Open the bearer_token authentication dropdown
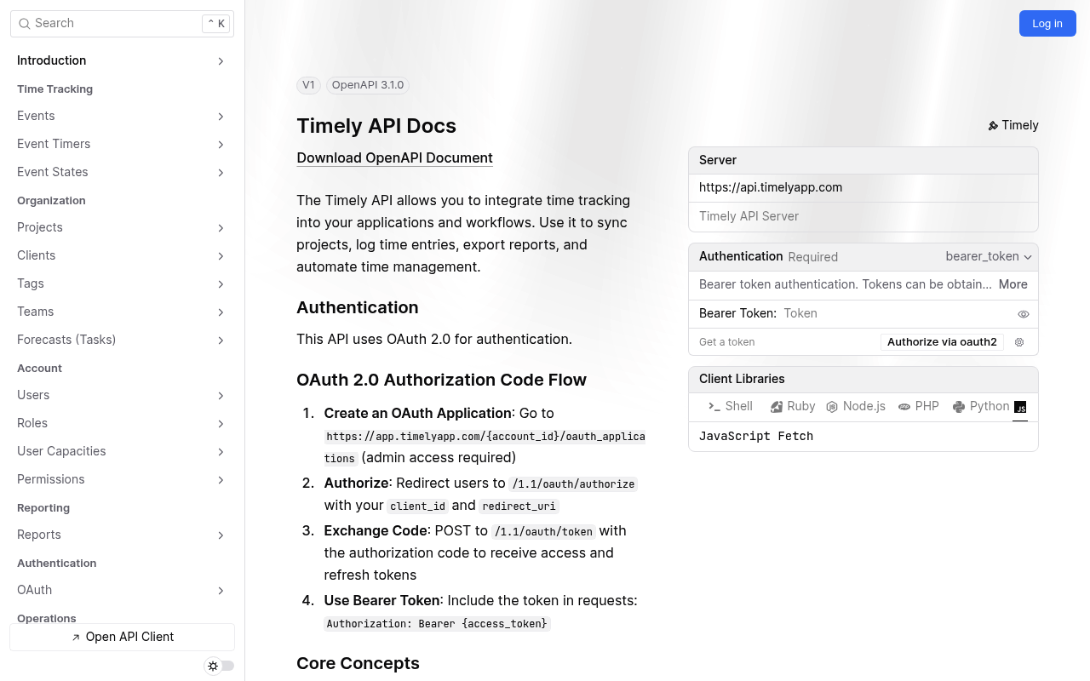This screenshot has height=681, width=1090. coord(989,256)
